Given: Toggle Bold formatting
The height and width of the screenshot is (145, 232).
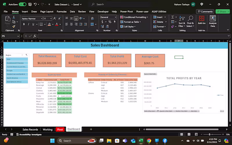Looking at the screenshot, I should click(24, 24).
